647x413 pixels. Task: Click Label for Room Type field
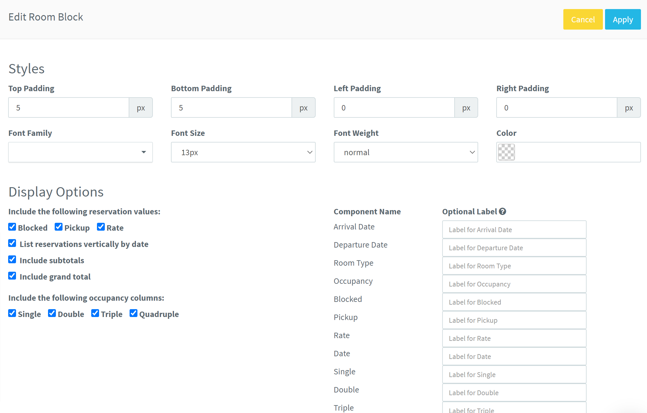[514, 266]
